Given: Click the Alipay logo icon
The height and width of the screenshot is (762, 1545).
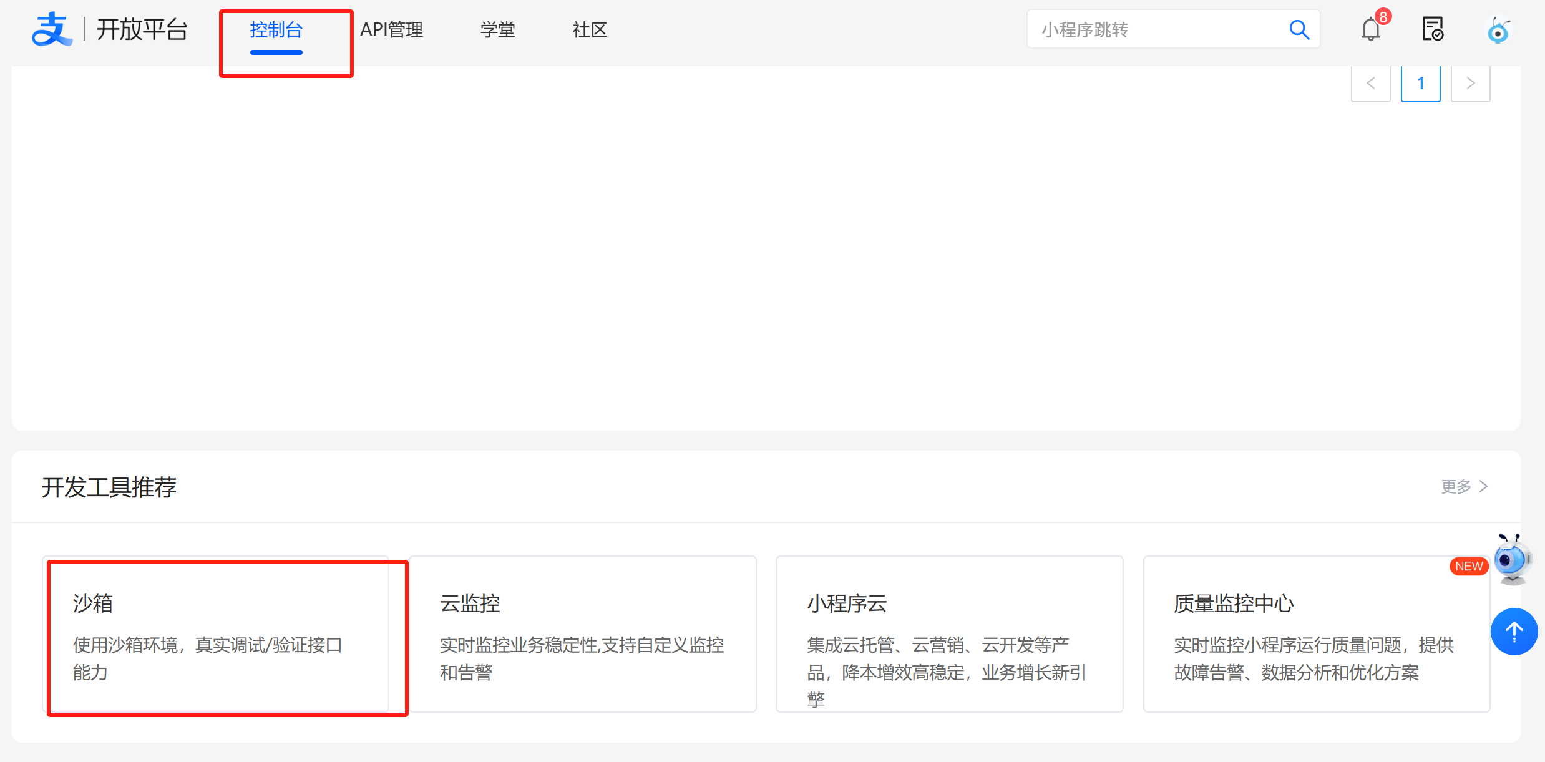Looking at the screenshot, I should click(x=51, y=29).
